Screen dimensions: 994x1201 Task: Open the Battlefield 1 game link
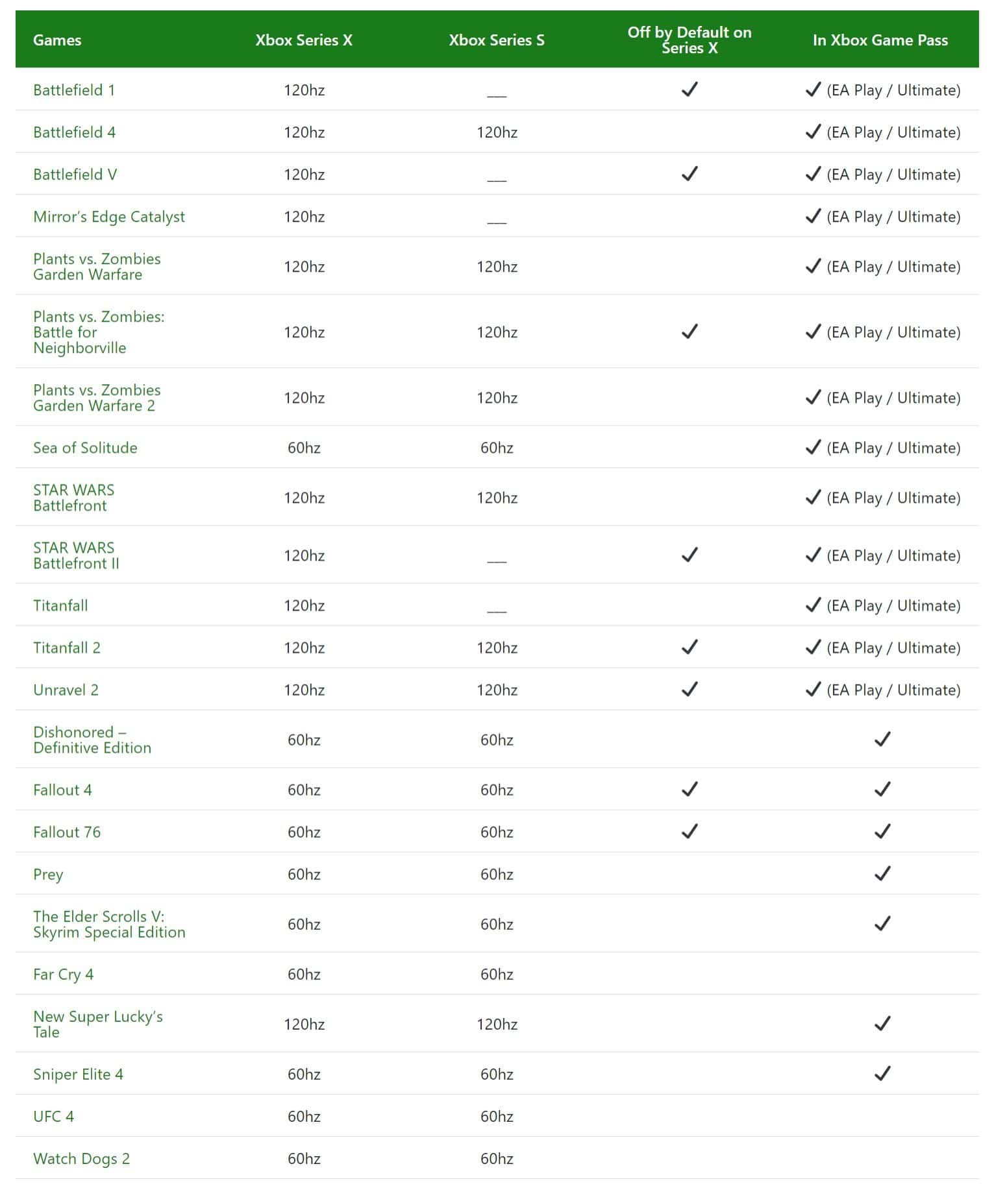tap(74, 90)
